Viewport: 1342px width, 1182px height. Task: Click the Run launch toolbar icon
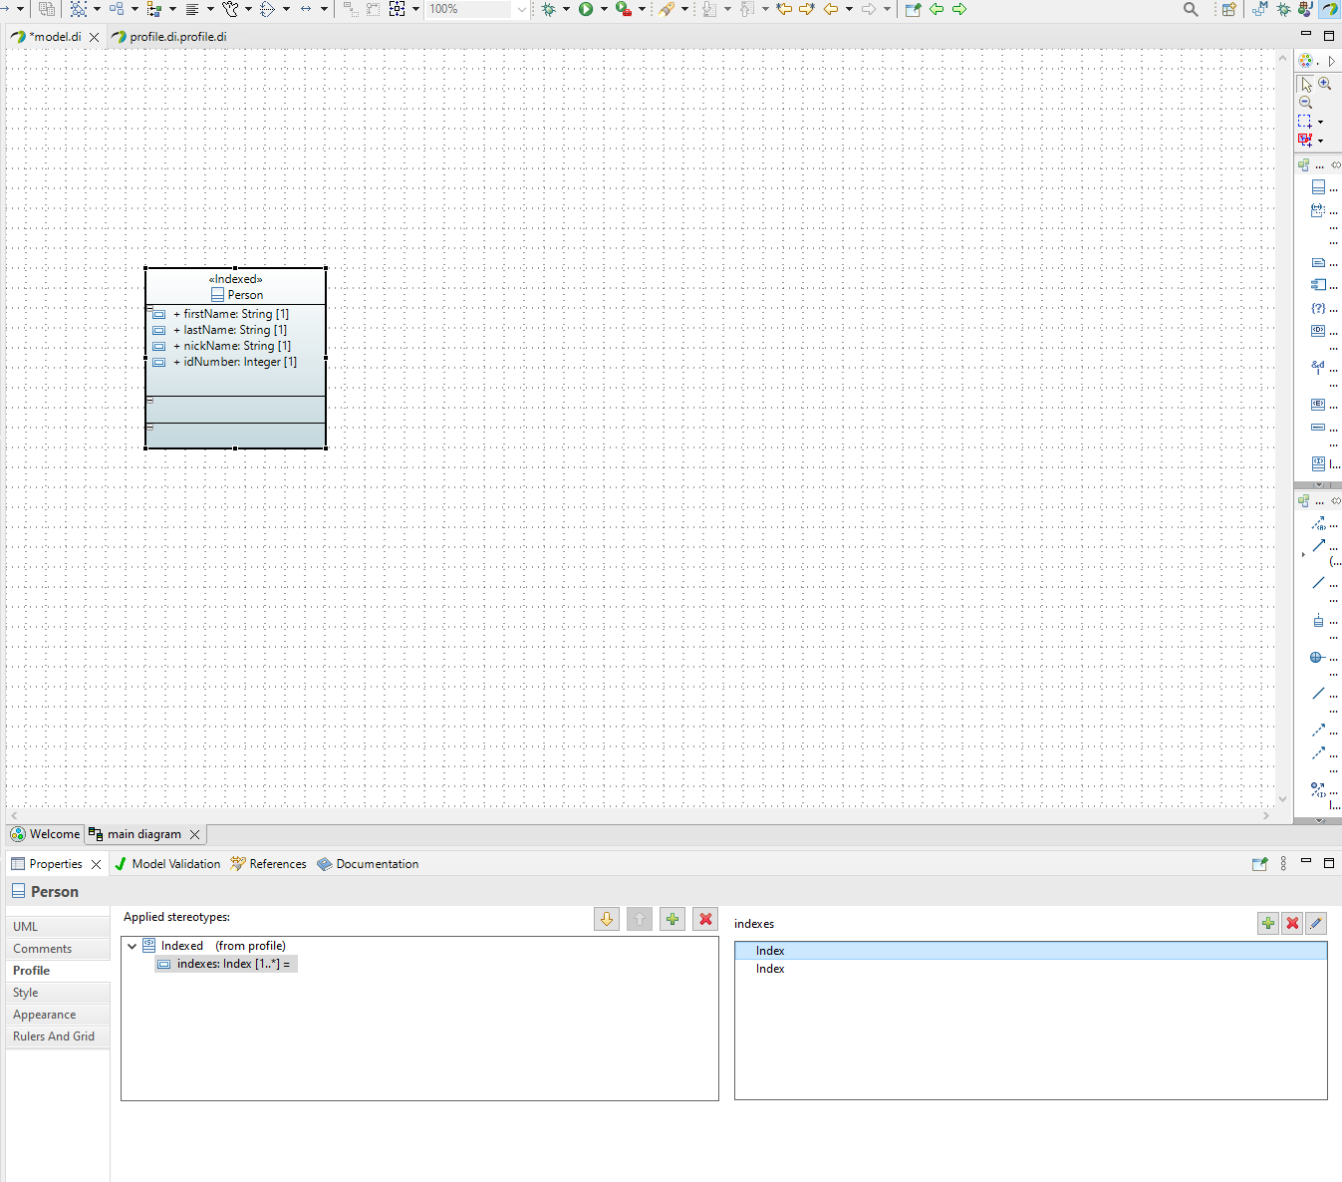pos(586,9)
